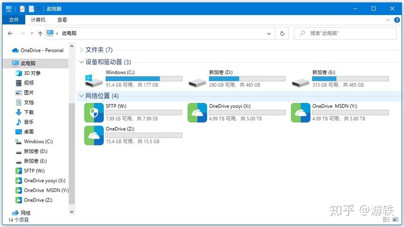Click the Windows (C:) drive icon in main pane

click(x=93, y=80)
